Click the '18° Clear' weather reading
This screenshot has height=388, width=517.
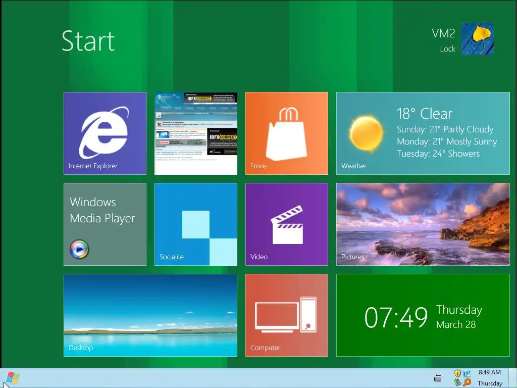click(x=424, y=114)
